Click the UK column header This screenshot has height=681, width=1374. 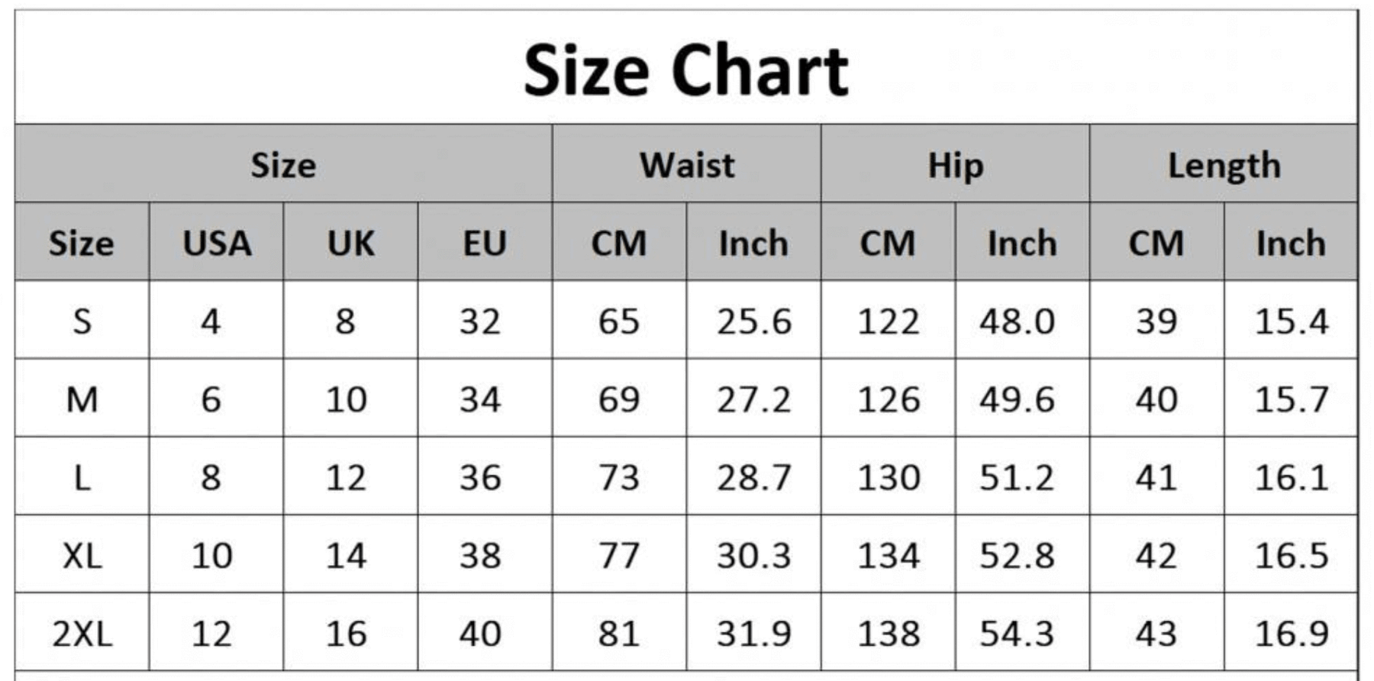click(350, 244)
